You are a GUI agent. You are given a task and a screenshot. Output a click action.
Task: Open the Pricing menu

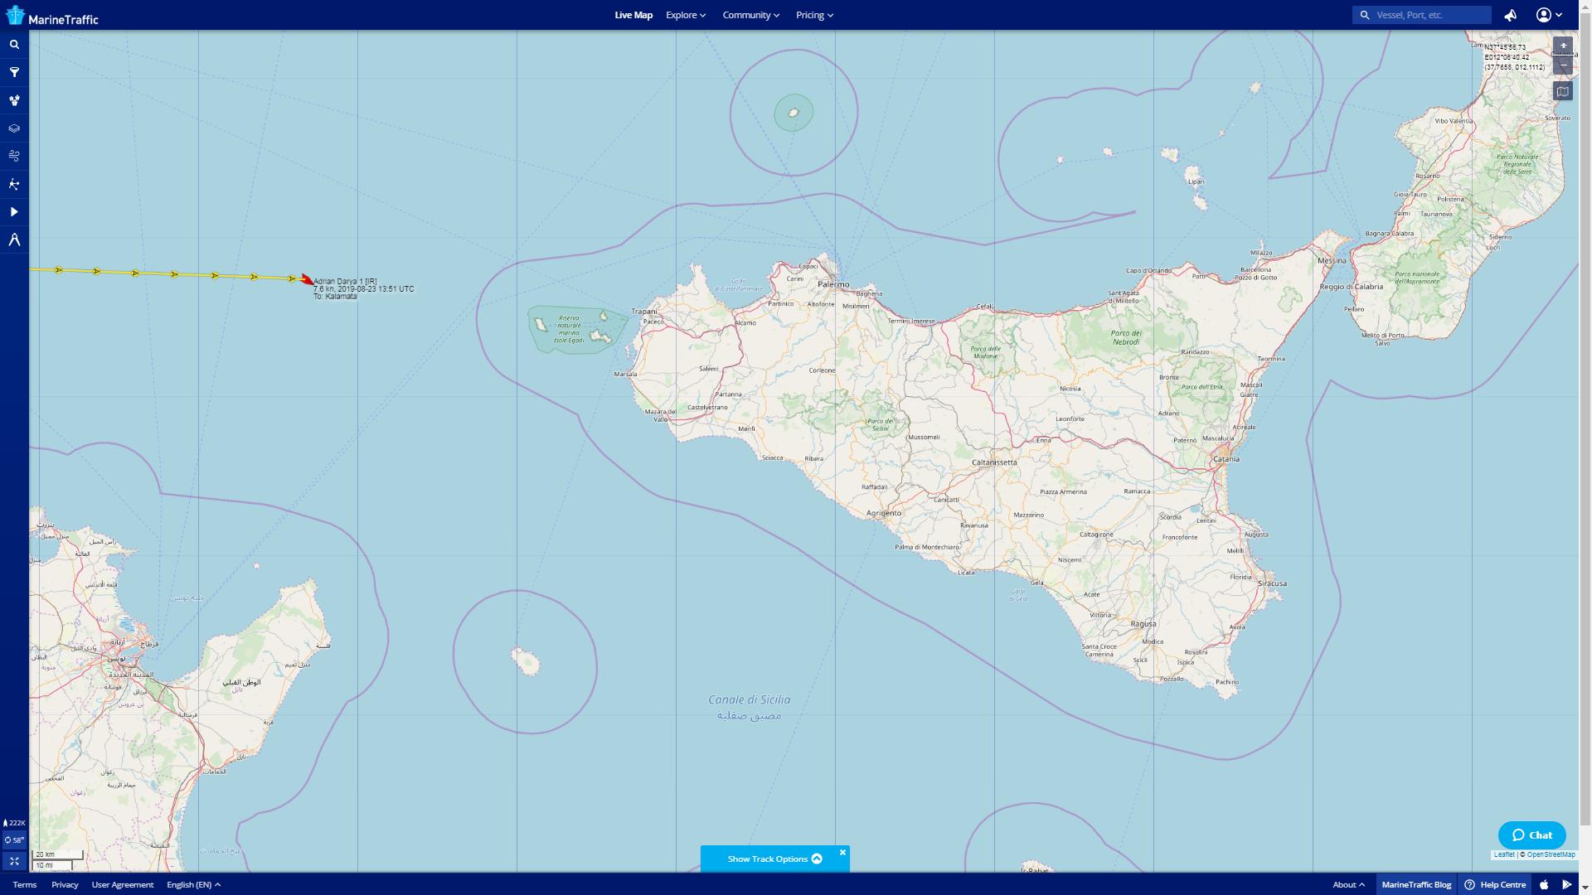click(814, 15)
